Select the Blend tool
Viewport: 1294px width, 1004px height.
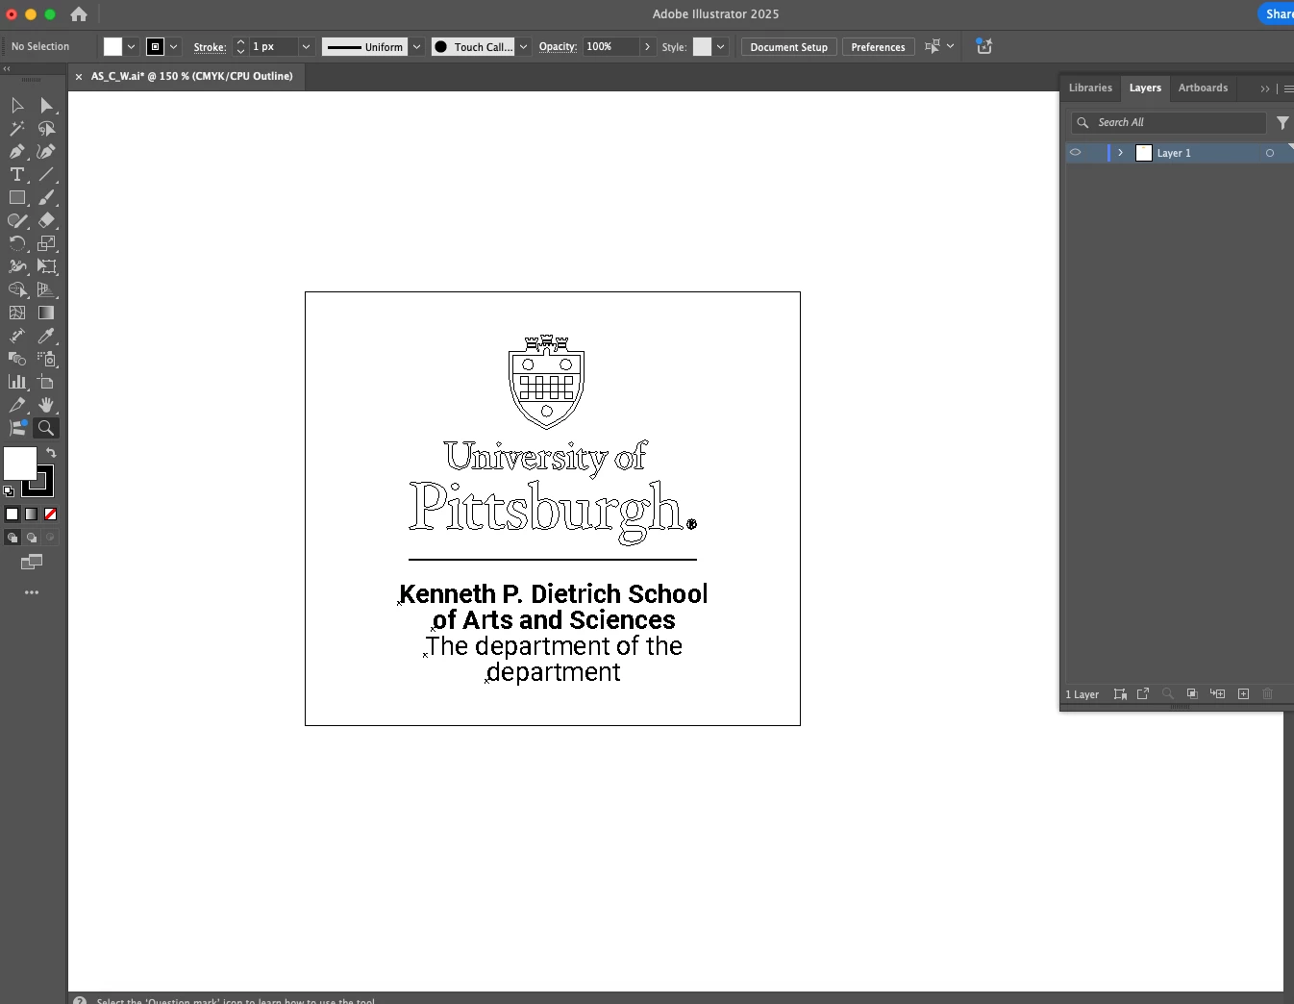click(17, 359)
